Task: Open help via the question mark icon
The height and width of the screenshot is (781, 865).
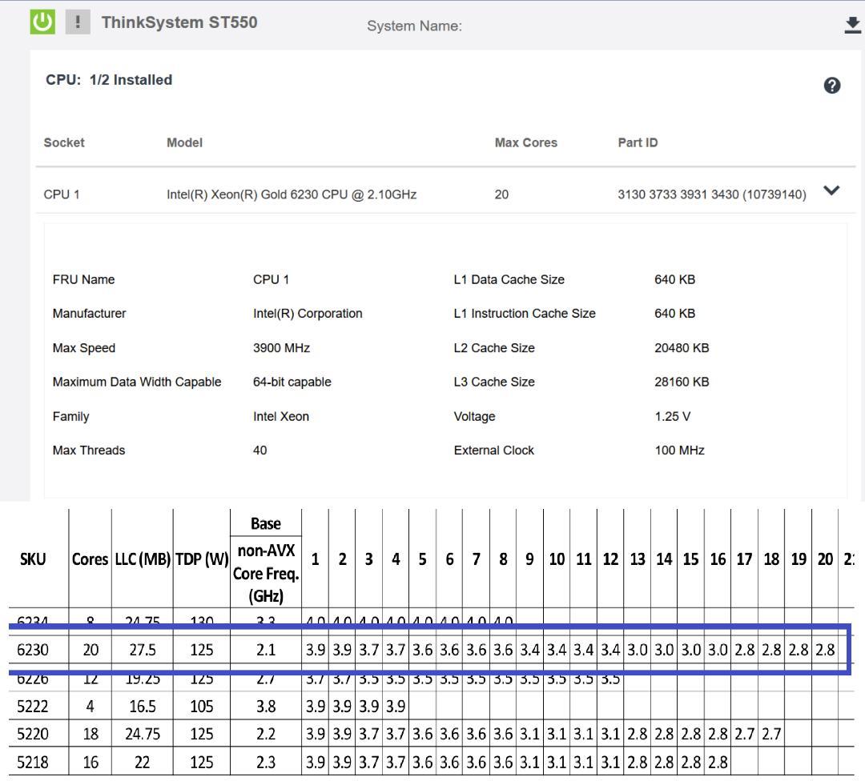Action: [832, 86]
